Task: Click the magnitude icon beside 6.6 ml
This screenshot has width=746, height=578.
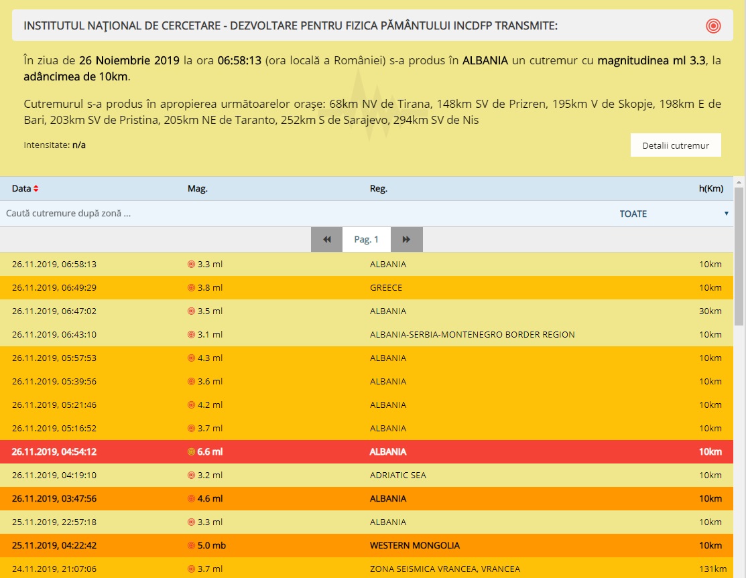Action: 191,452
